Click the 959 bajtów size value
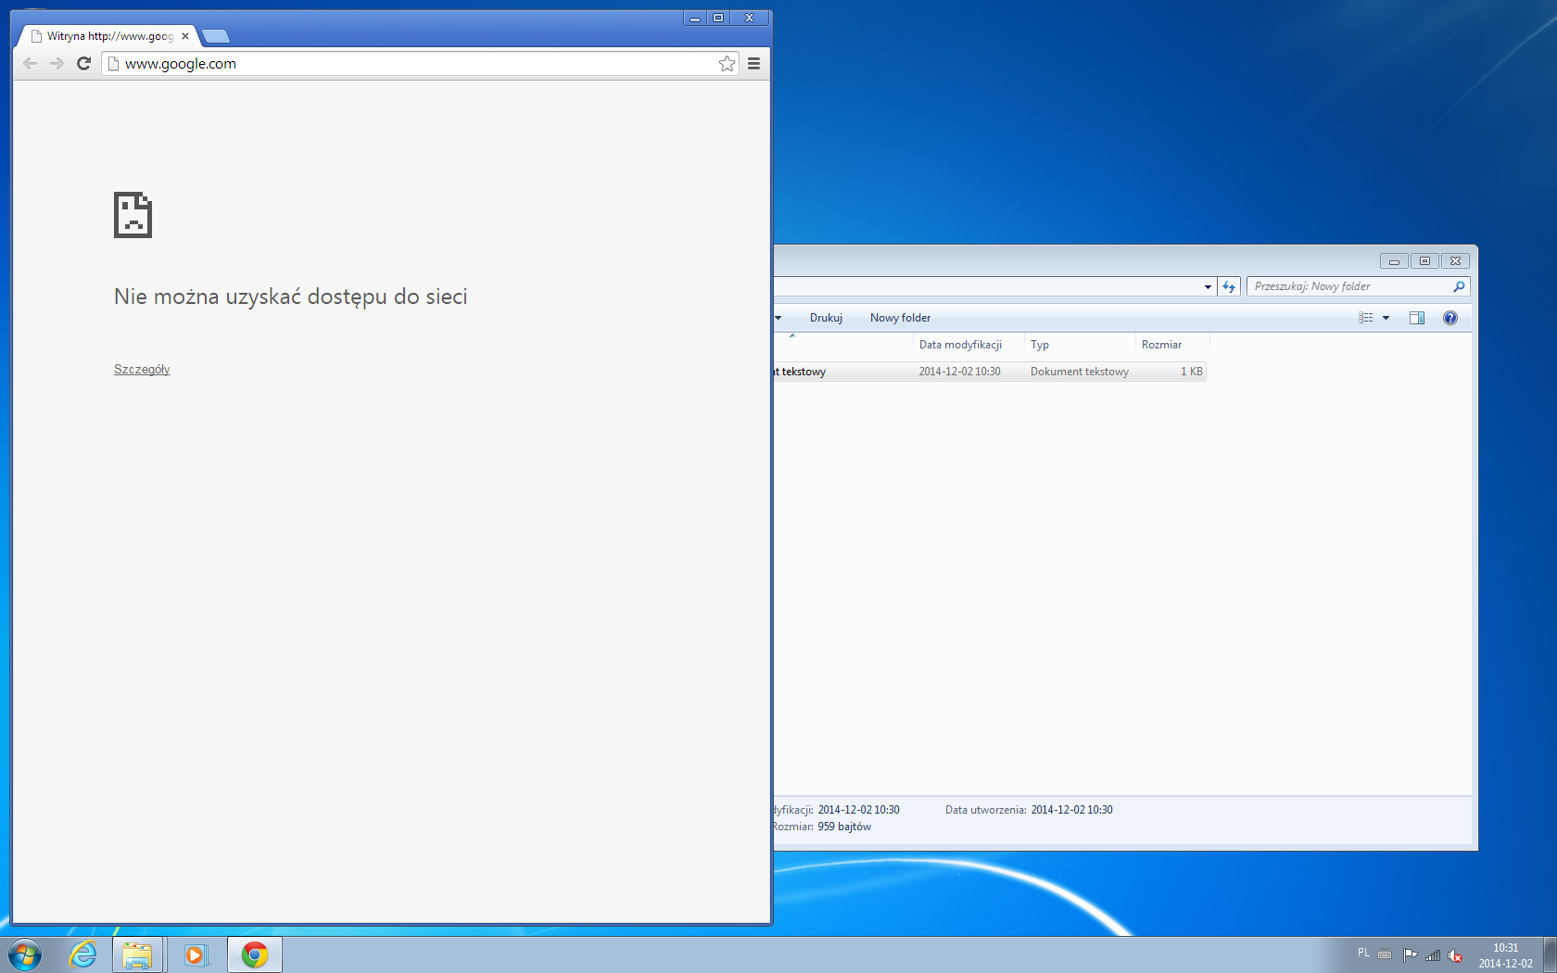This screenshot has width=1557, height=973. (844, 827)
